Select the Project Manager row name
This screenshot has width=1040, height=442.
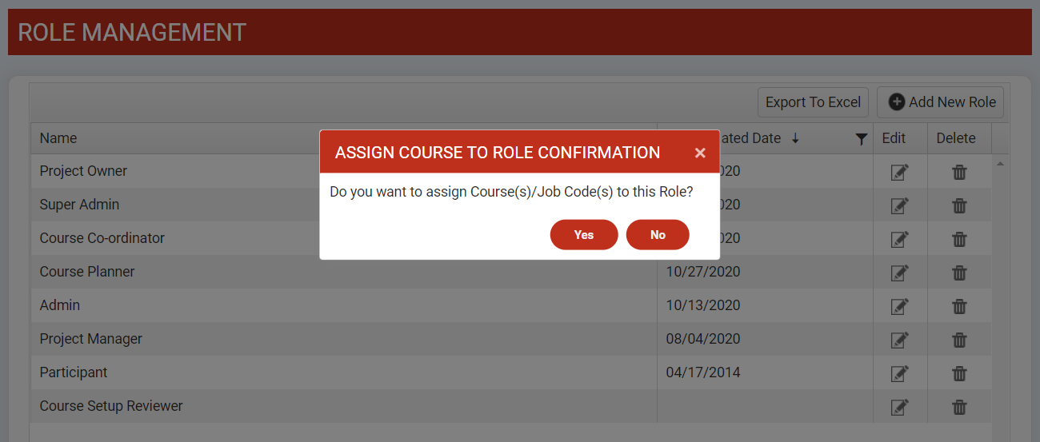click(91, 339)
